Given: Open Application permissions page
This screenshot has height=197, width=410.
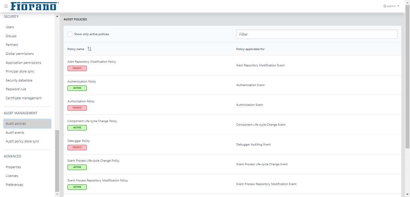Looking at the screenshot, I should [x=23, y=63].
